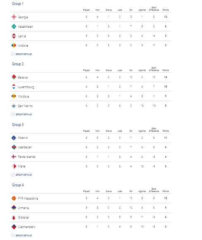Click the Kazakhstan flag icon
The width and height of the screenshot is (202, 240).
click(x=14, y=26)
